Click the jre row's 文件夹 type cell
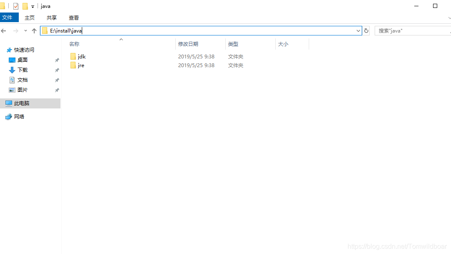The width and height of the screenshot is (451, 254). pos(236,65)
